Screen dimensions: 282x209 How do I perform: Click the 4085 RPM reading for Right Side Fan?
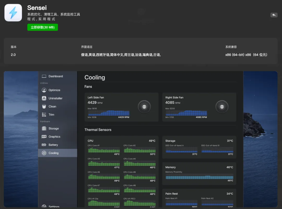click(x=173, y=103)
